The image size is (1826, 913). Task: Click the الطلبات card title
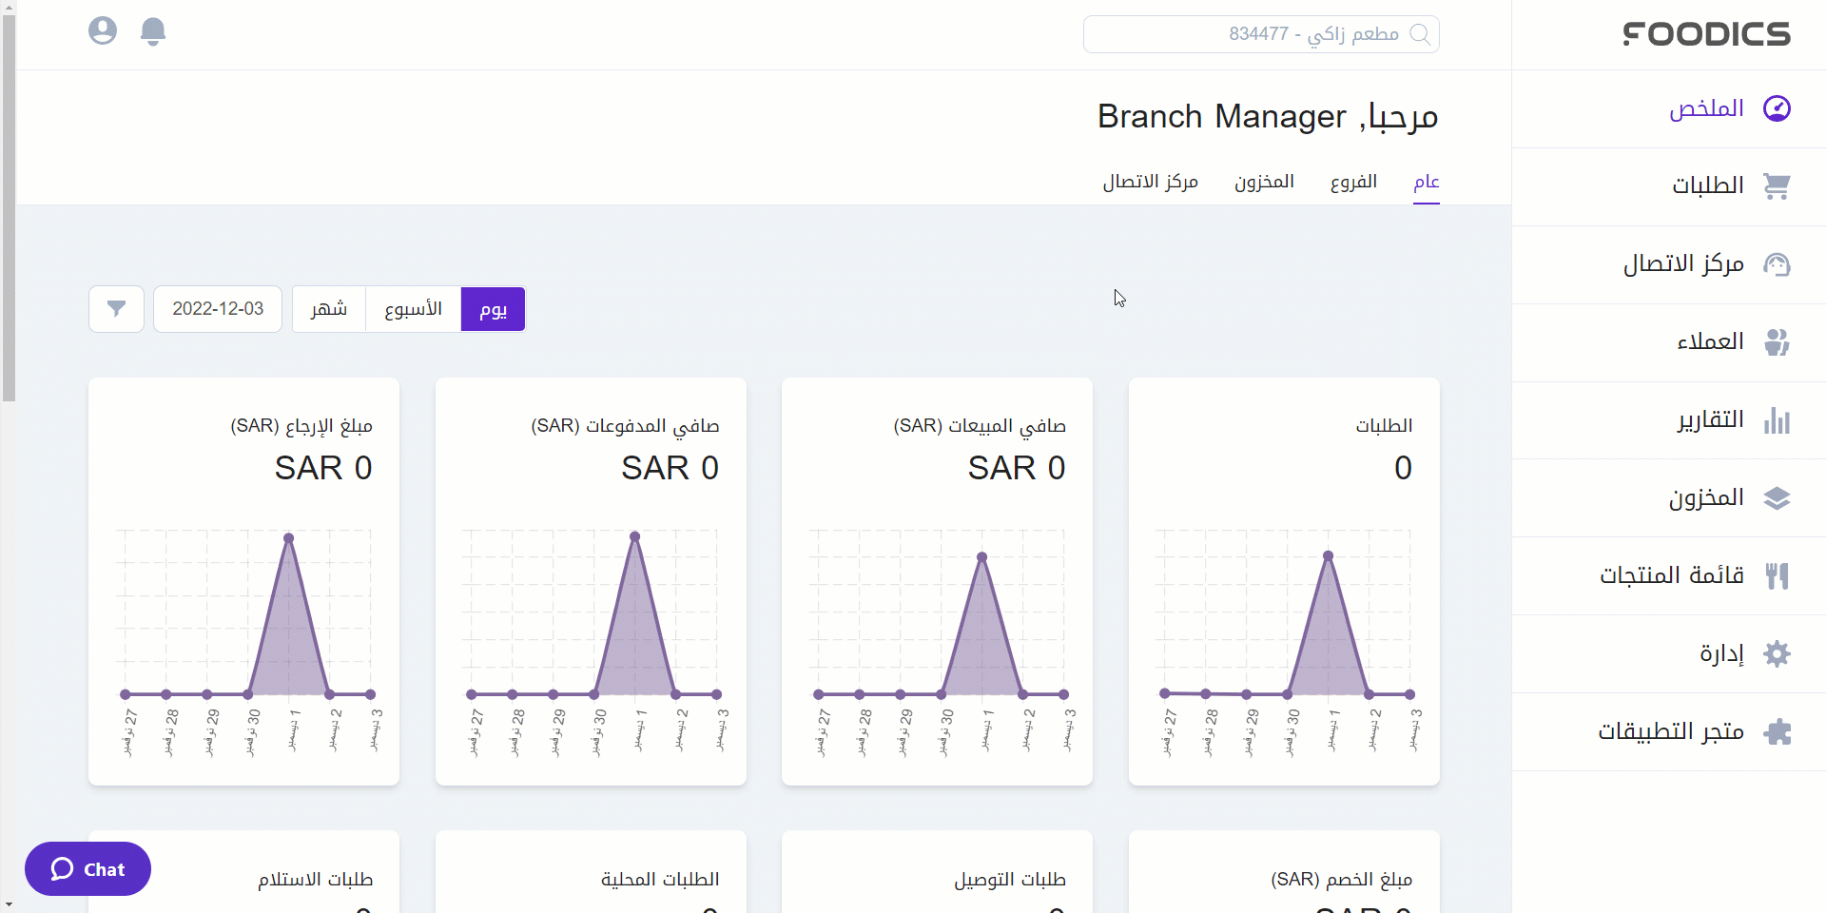click(1384, 425)
